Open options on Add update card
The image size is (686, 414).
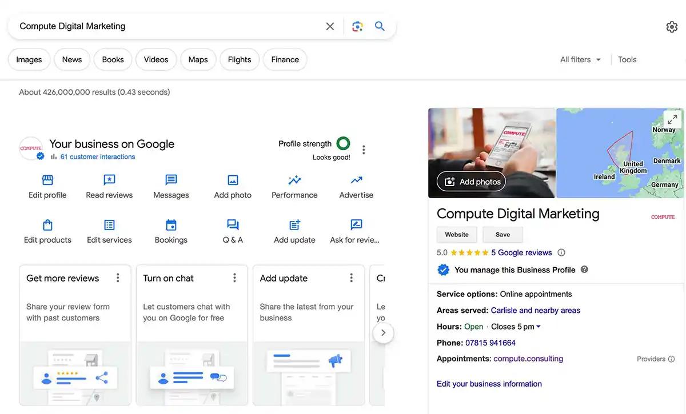tap(351, 278)
